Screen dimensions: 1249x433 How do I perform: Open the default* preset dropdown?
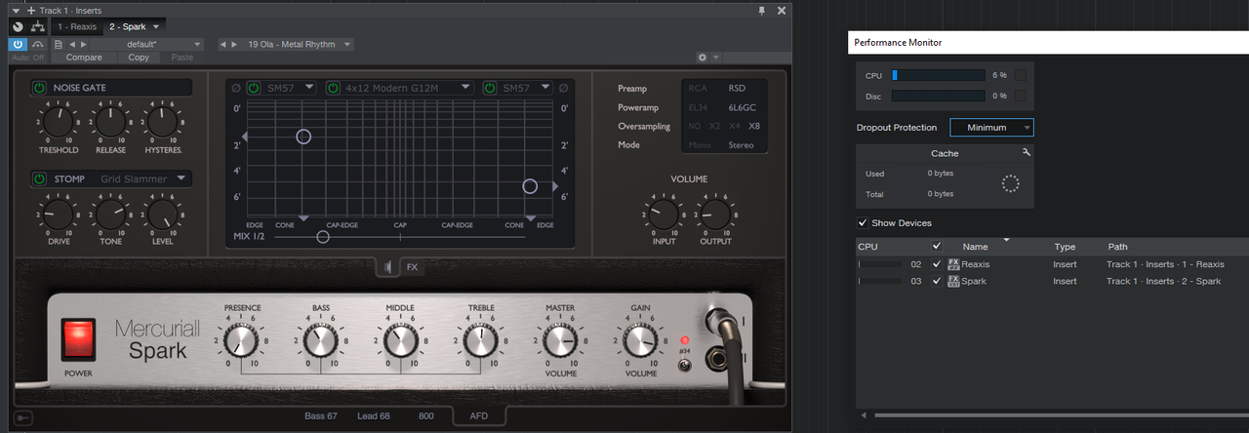[x=148, y=44]
